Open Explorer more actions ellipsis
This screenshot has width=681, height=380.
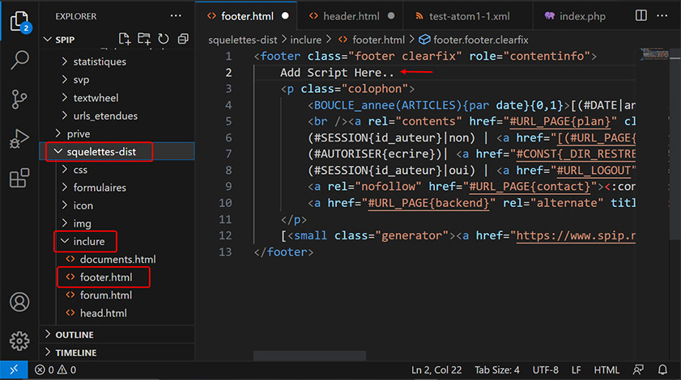pos(176,16)
